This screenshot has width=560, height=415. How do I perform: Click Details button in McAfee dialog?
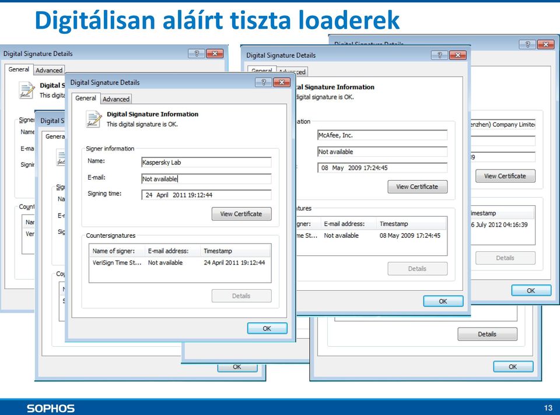[x=418, y=269]
